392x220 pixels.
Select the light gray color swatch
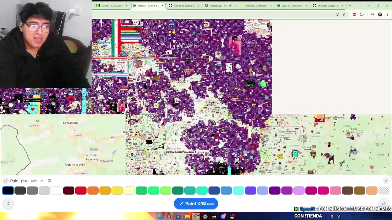point(44,191)
